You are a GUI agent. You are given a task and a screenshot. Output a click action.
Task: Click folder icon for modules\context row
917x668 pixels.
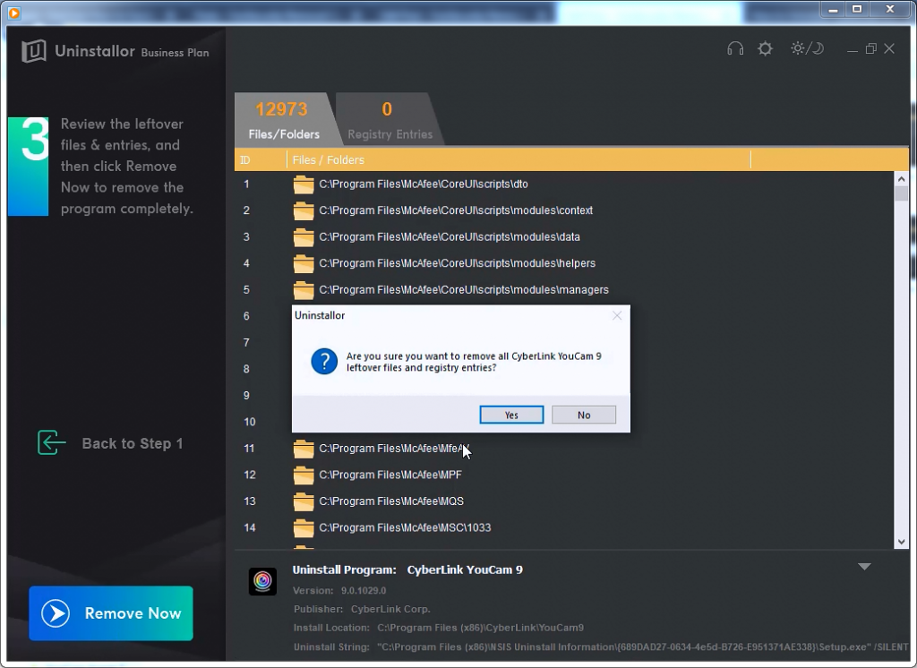[304, 210]
